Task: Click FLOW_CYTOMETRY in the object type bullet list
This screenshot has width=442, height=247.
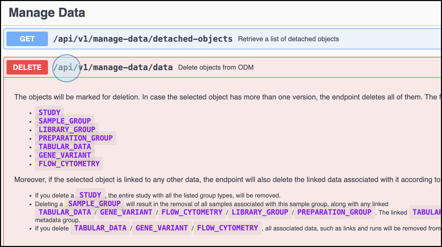Action: click(69, 164)
